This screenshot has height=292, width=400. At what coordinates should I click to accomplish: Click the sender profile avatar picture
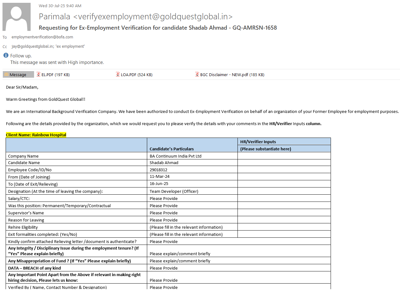click(x=17, y=17)
